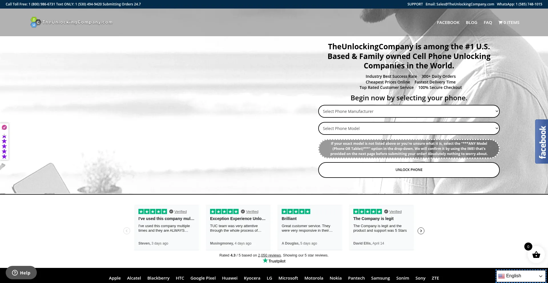548x283 pixels.
Task: Click Verified link on Musingmoney's review
Action: 252,212
